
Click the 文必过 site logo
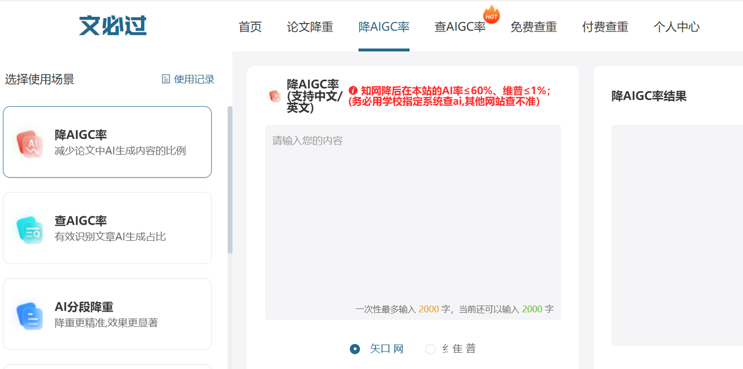[113, 26]
